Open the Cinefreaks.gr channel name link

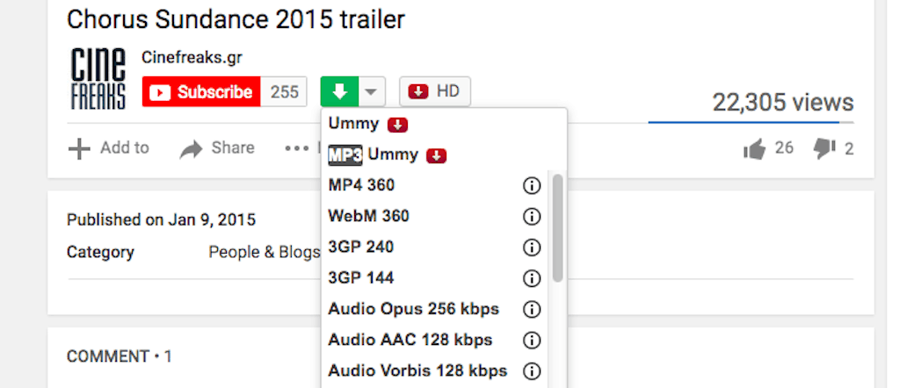[192, 58]
